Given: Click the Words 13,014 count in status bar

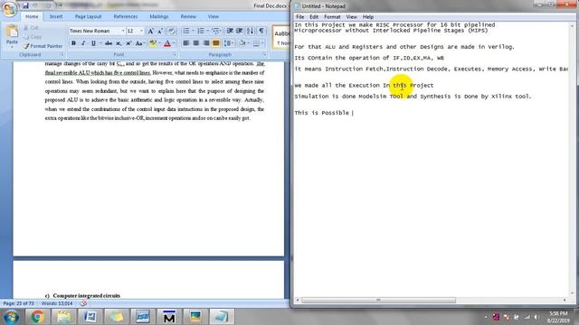Looking at the screenshot, I should (x=57, y=303).
